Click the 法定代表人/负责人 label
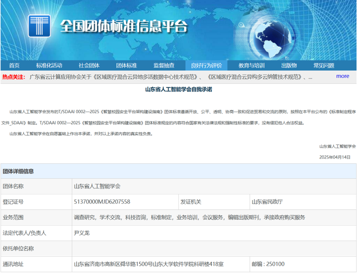 click(24, 233)
